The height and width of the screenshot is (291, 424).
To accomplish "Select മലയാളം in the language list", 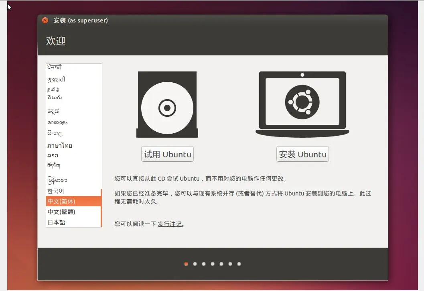I will click(73, 122).
